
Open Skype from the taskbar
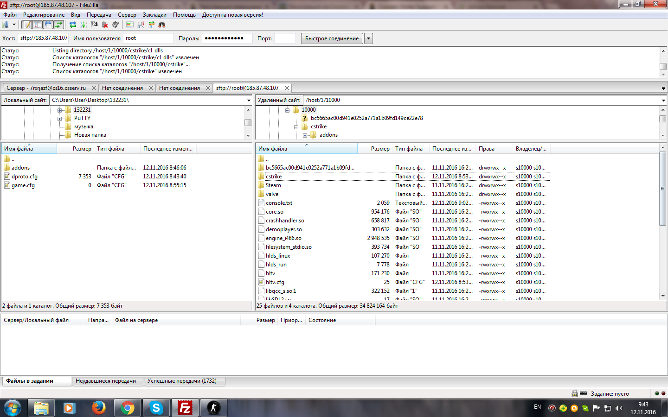pyautogui.click(x=156, y=408)
